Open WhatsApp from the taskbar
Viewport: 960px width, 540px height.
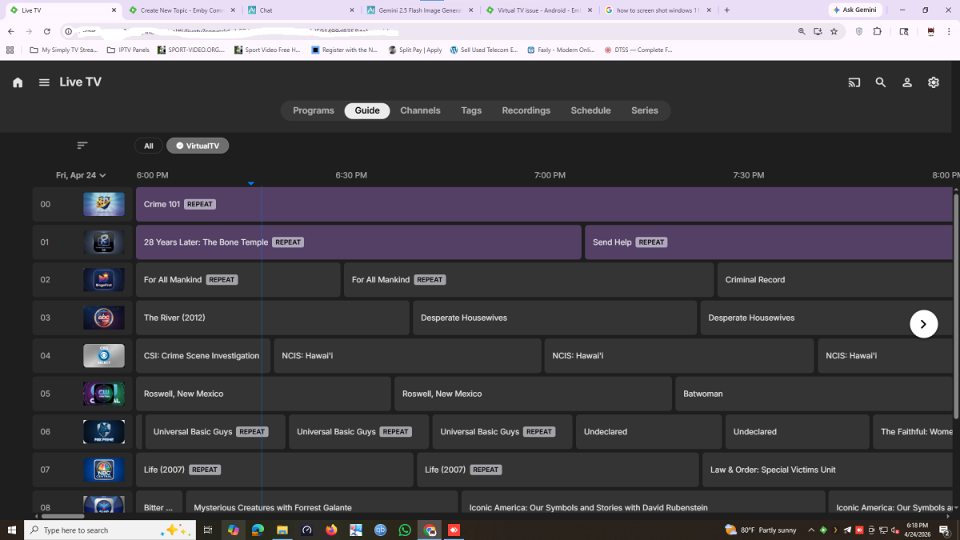point(405,530)
